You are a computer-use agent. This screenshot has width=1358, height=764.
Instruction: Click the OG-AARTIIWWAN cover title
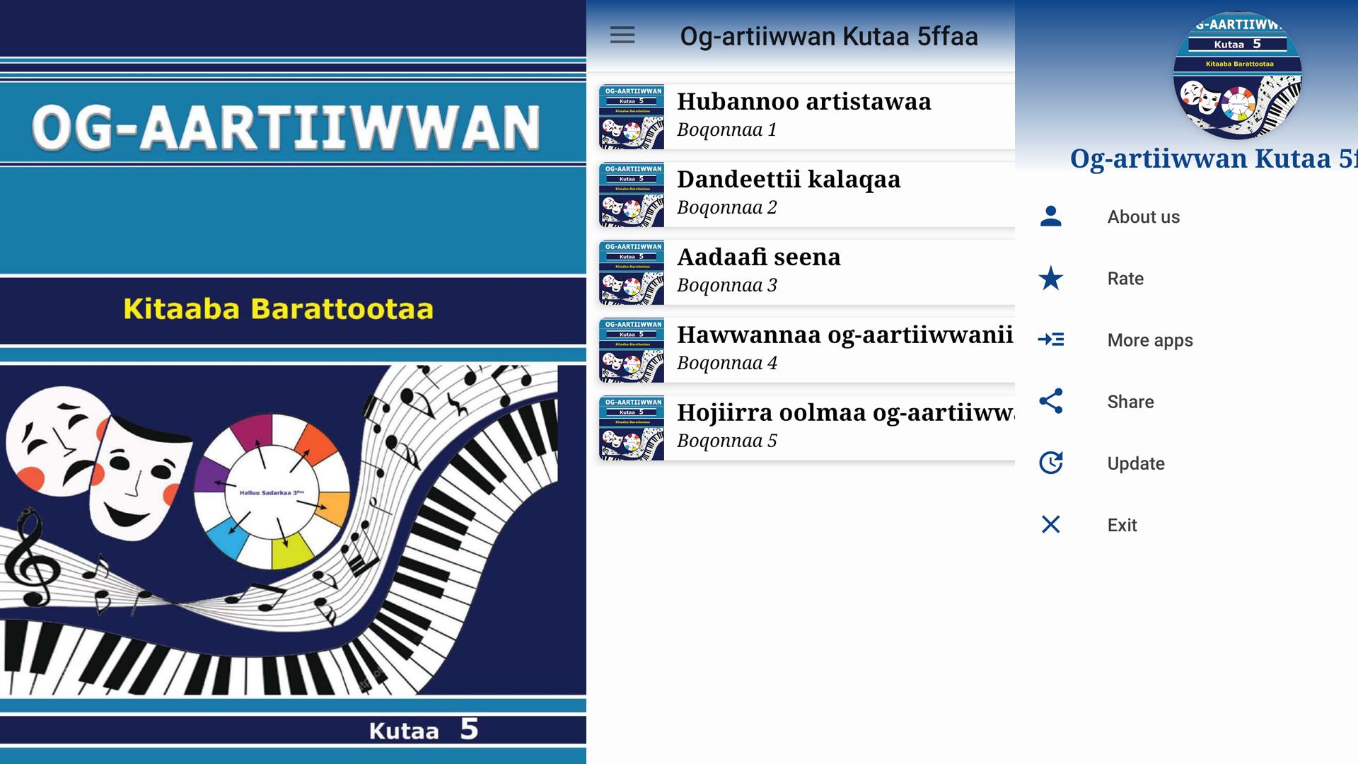(x=286, y=128)
